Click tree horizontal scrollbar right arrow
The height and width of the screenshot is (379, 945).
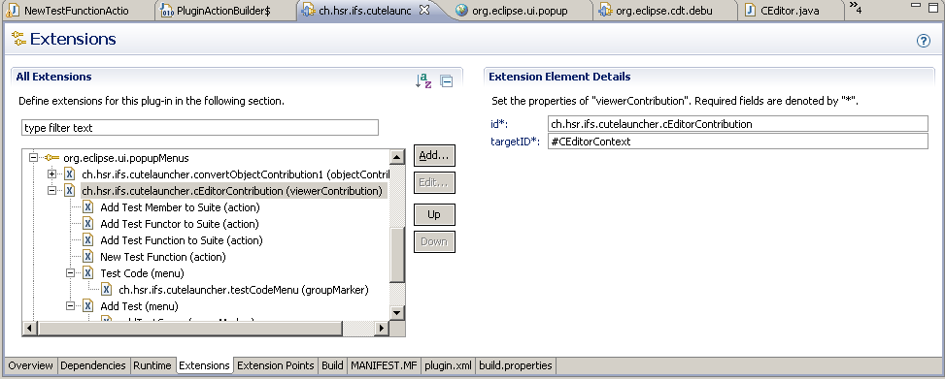381,329
